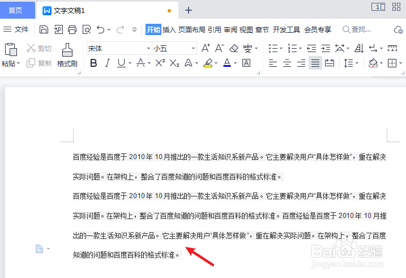Click the Decrease Indent icon
This screenshot has width=406, height=278.
(x=311, y=48)
